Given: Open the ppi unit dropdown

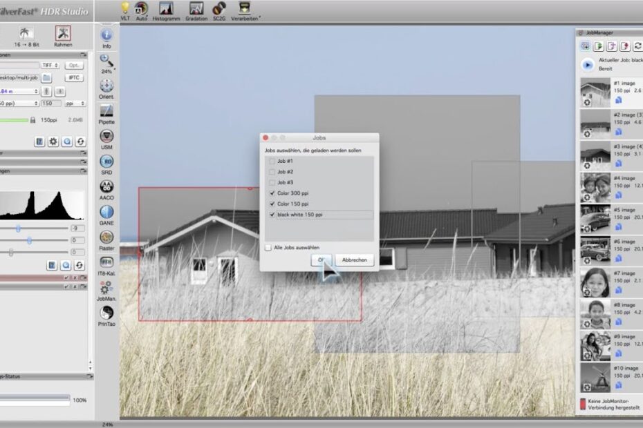Looking at the screenshot, I should 75,103.
